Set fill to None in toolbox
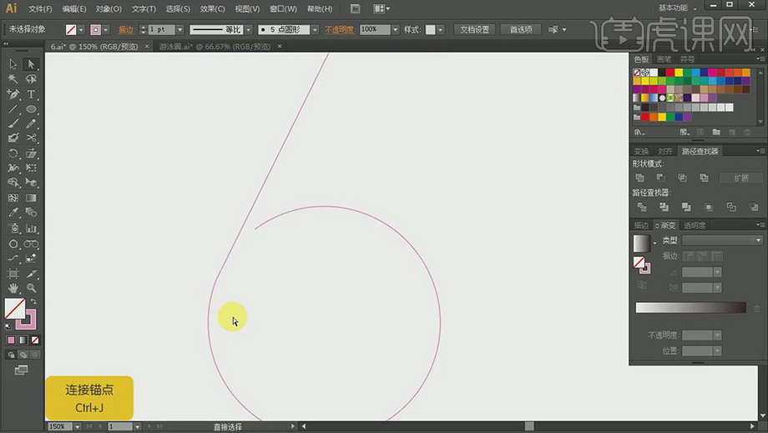Screen dimensions: 768x433 [x=35, y=340]
